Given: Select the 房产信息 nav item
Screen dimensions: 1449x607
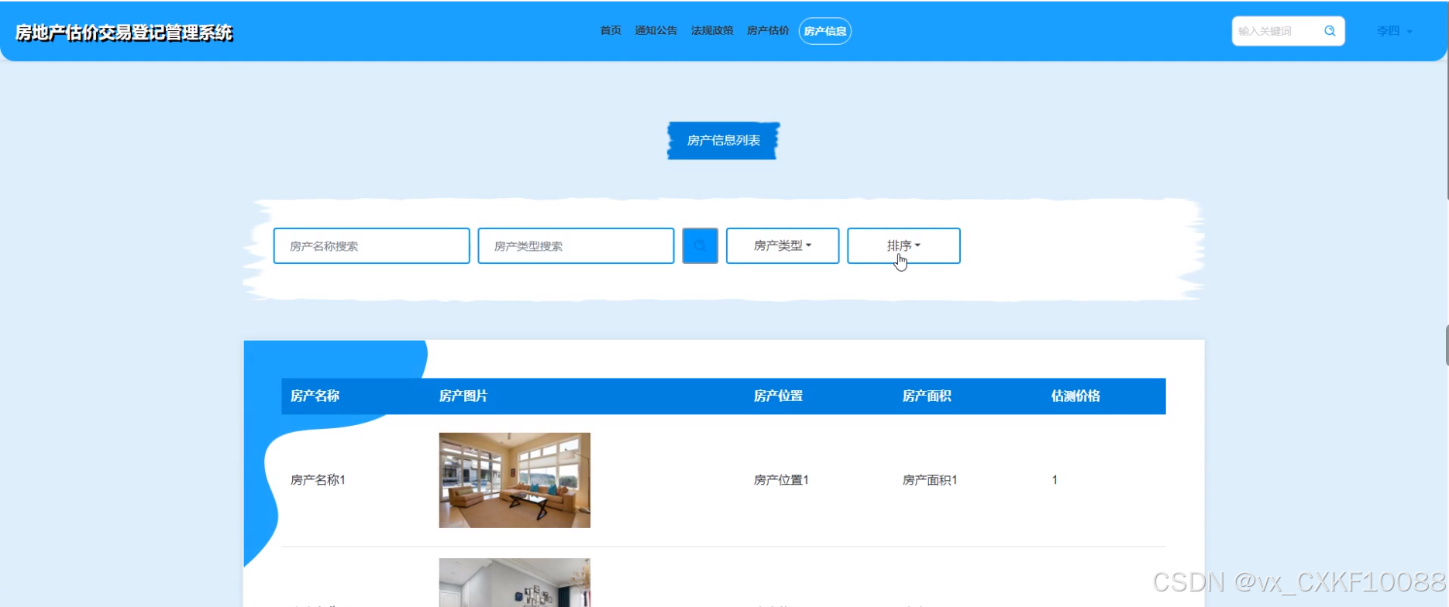Looking at the screenshot, I should pos(825,31).
